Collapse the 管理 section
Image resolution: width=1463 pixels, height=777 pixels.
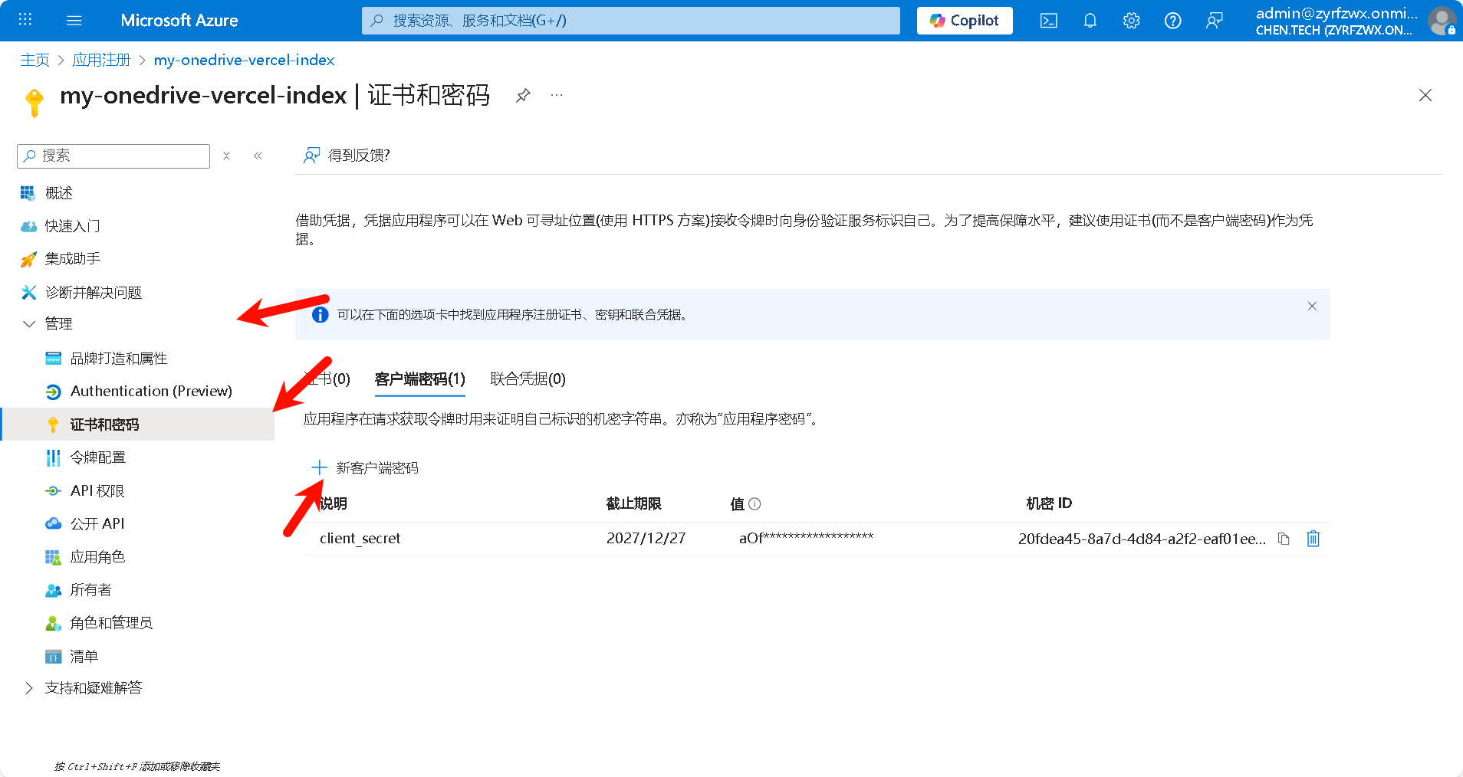[x=29, y=324]
